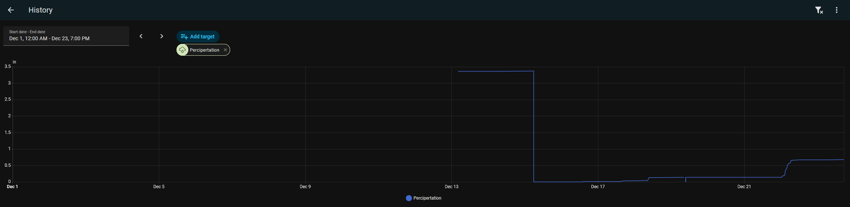Click the Dec 5 x-axis label
This screenshot has height=207, width=850.
point(159,187)
